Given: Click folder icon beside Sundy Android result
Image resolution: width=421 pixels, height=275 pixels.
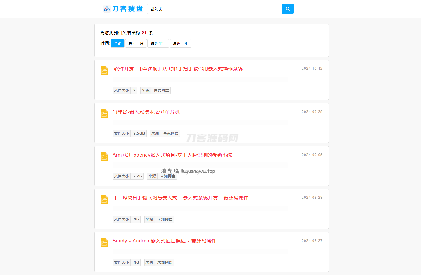Looking at the screenshot, I should click(104, 242).
